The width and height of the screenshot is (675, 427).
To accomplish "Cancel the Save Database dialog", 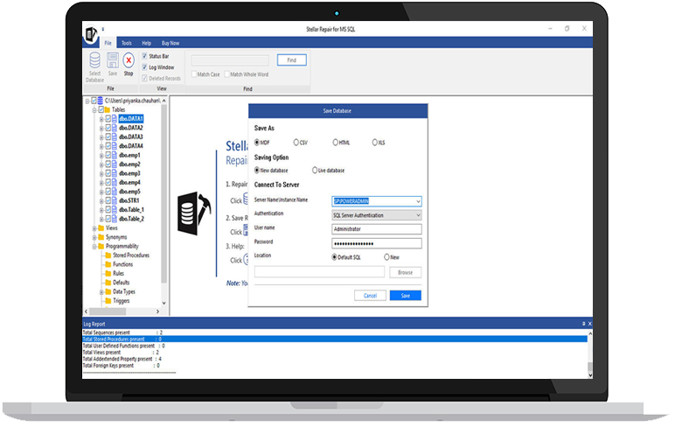I will pos(370,296).
